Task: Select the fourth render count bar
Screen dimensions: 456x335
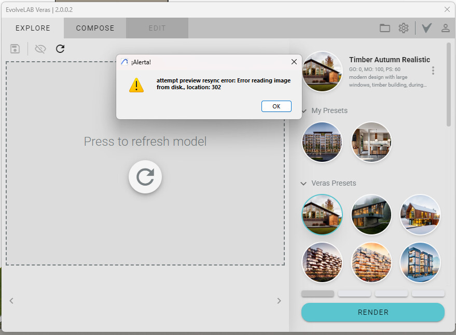Action: tap(428, 294)
